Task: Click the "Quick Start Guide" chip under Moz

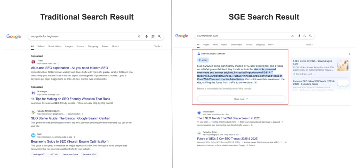Action: coord(71,154)
